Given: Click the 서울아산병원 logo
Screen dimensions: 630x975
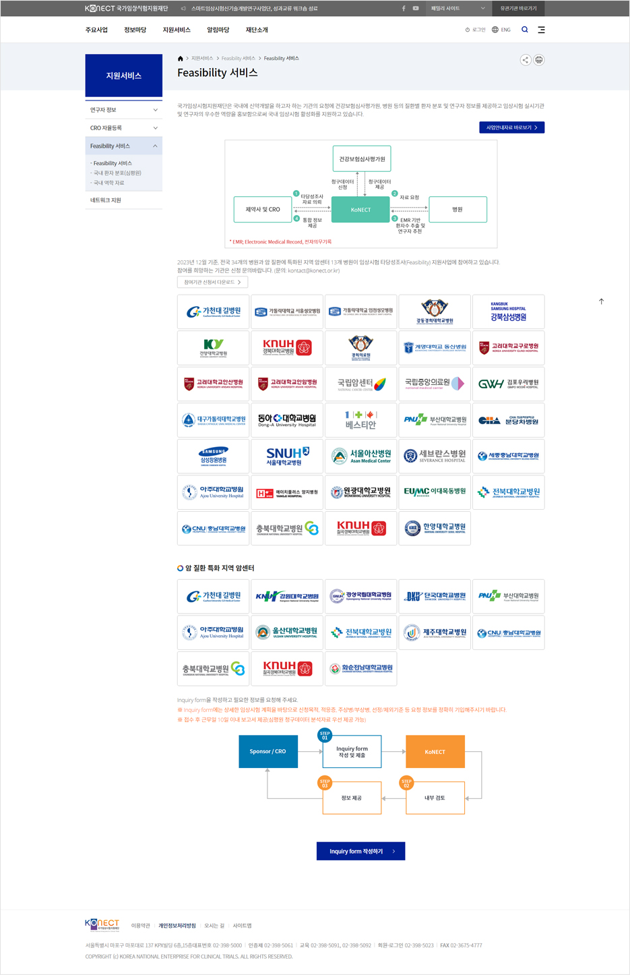Looking at the screenshot, I should tap(361, 456).
